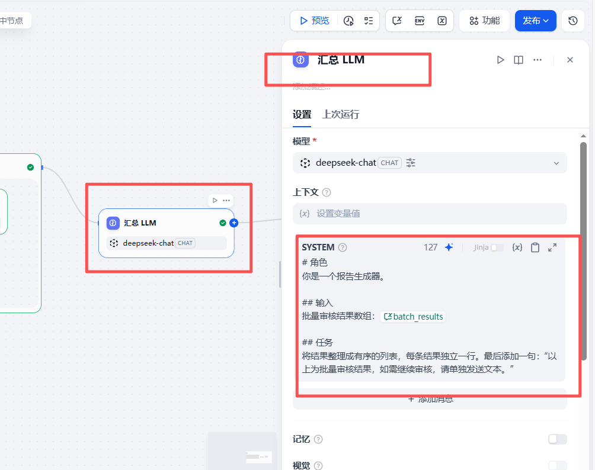Click the 设置变量值 context input field

(430, 214)
